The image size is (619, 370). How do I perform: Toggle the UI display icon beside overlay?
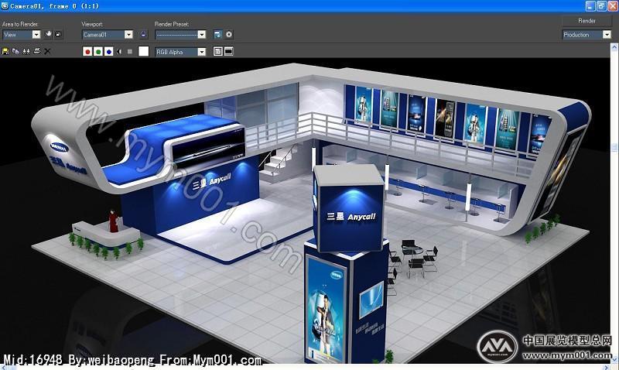point(228,51)
